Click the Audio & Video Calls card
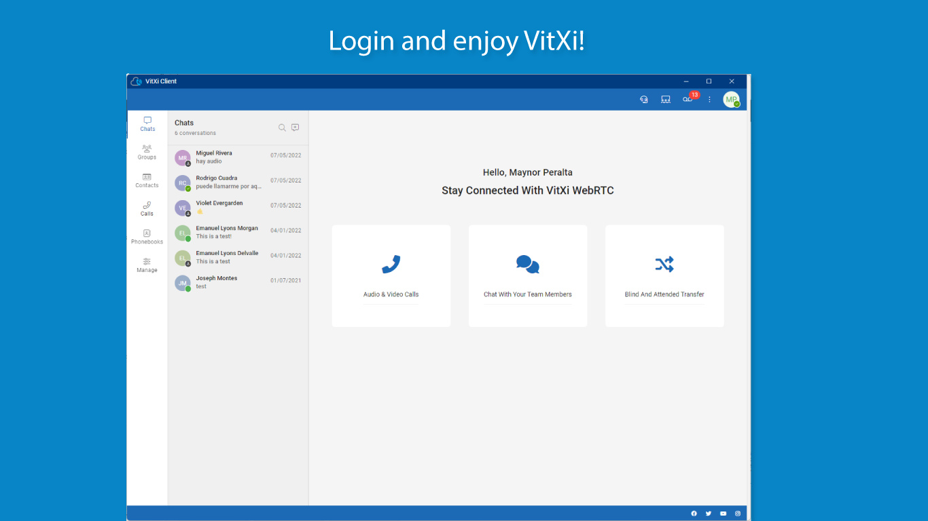Screen dimensions: 928x521 391,276
